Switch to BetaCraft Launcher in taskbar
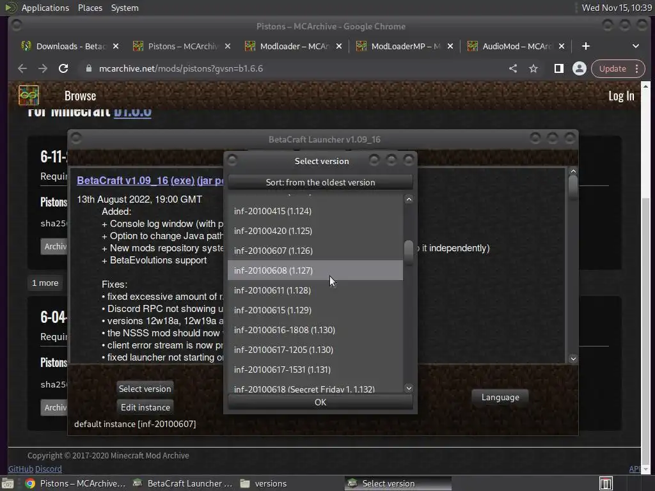The height and width of the screenshot is (491, 655). [x=182, y=483]
